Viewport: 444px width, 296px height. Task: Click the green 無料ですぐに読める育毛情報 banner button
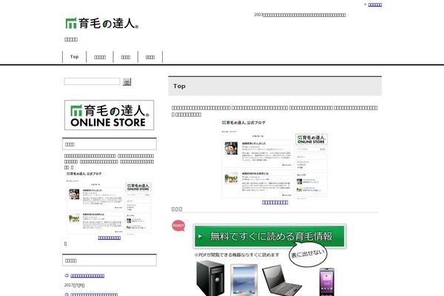(269, 237)
